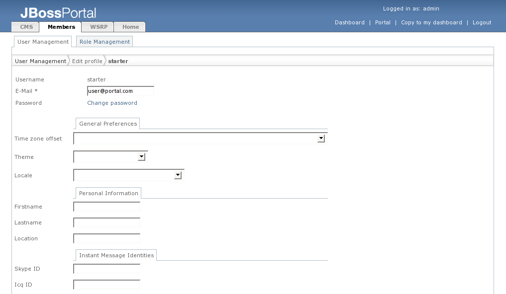Click the Portal link in header

[x=383, y=22]
